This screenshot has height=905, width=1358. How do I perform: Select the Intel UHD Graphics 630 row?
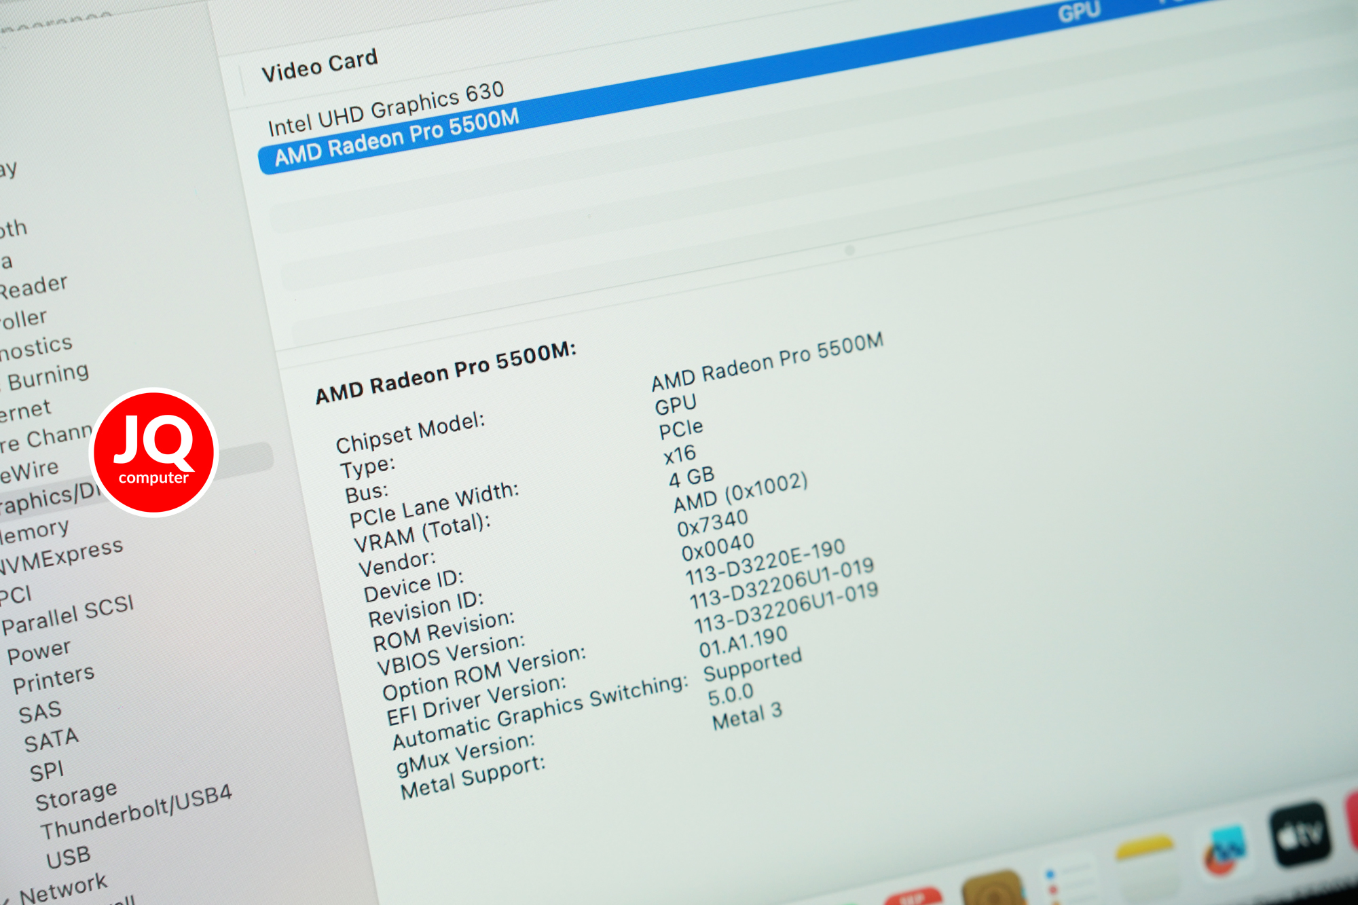click(386, 109)
